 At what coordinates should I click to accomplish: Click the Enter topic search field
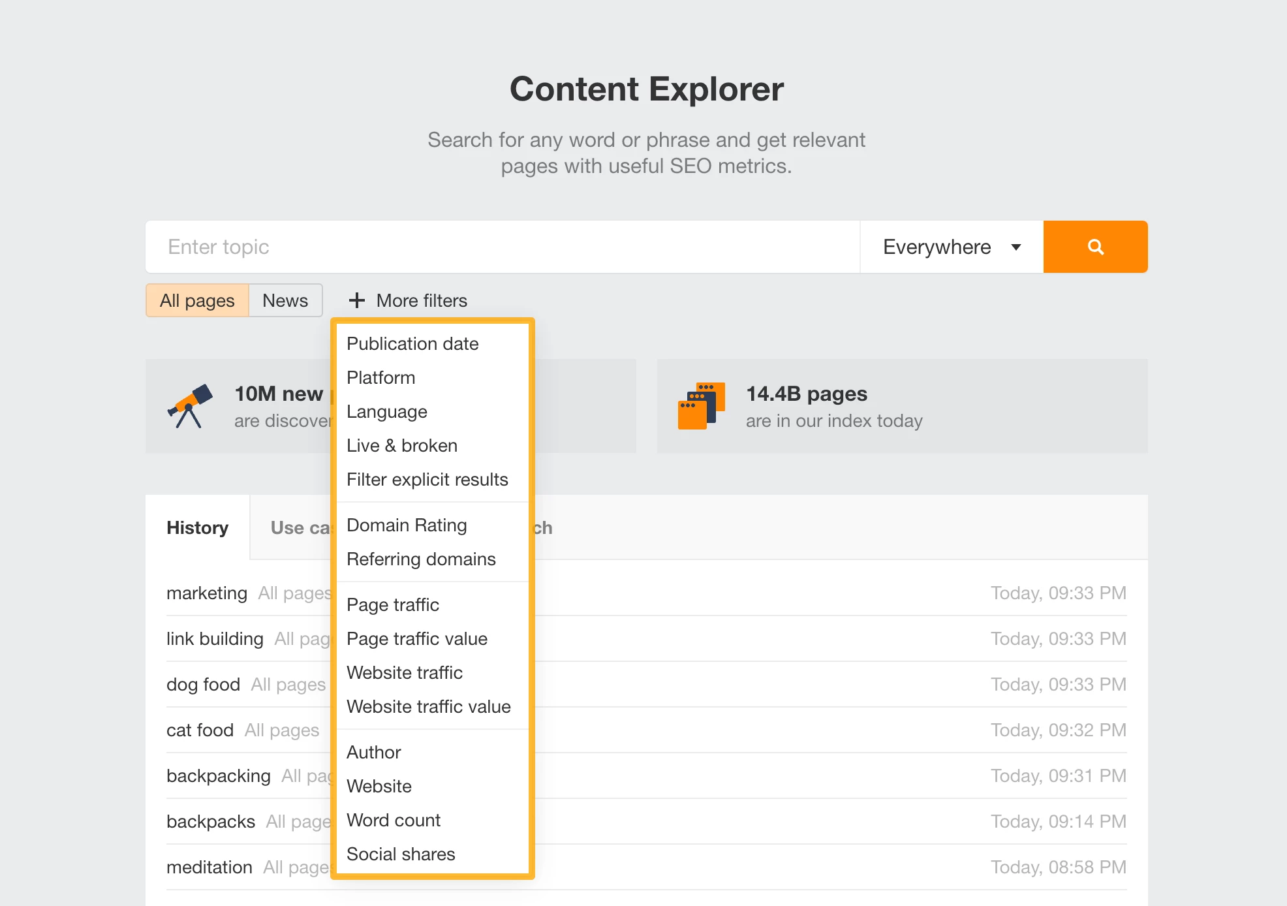[503, 247]
